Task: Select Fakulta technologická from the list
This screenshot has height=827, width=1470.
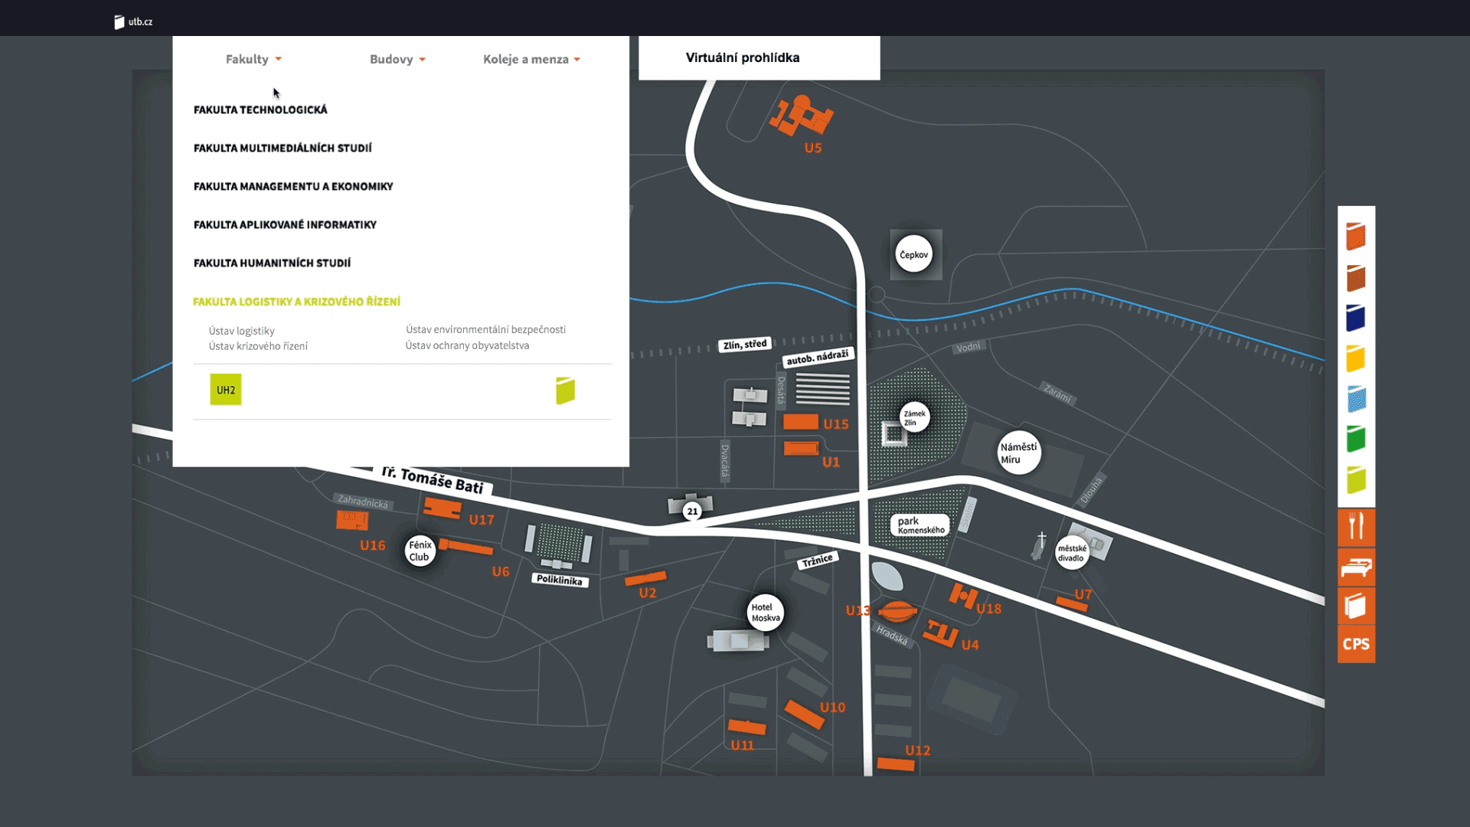Action: (260, 110)
